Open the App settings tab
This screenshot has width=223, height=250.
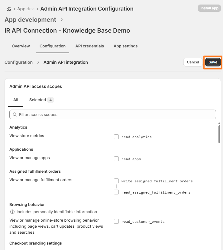[x=125, y=46]
